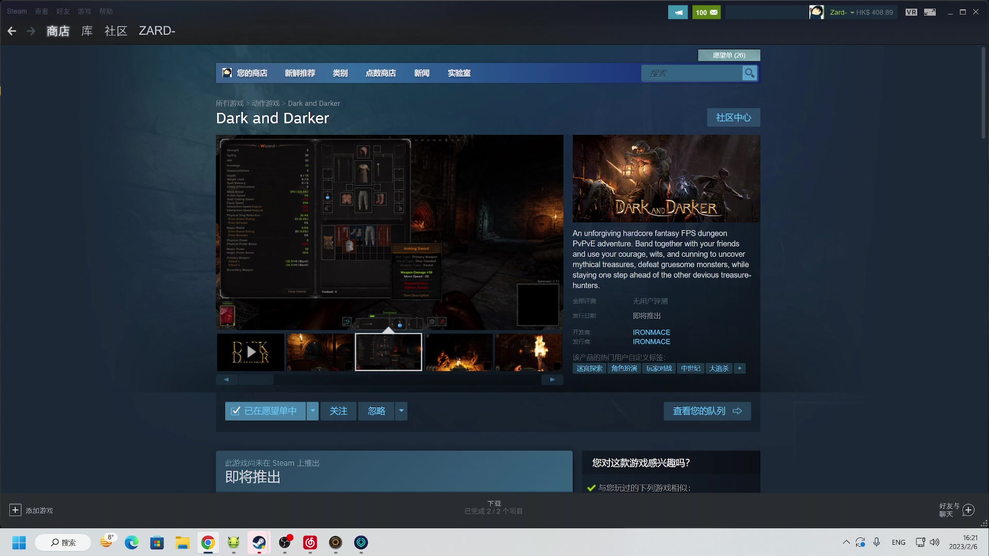Toggle the wishlist checkbox button
This screenshot has height=556, width=989.
[265, 411]
